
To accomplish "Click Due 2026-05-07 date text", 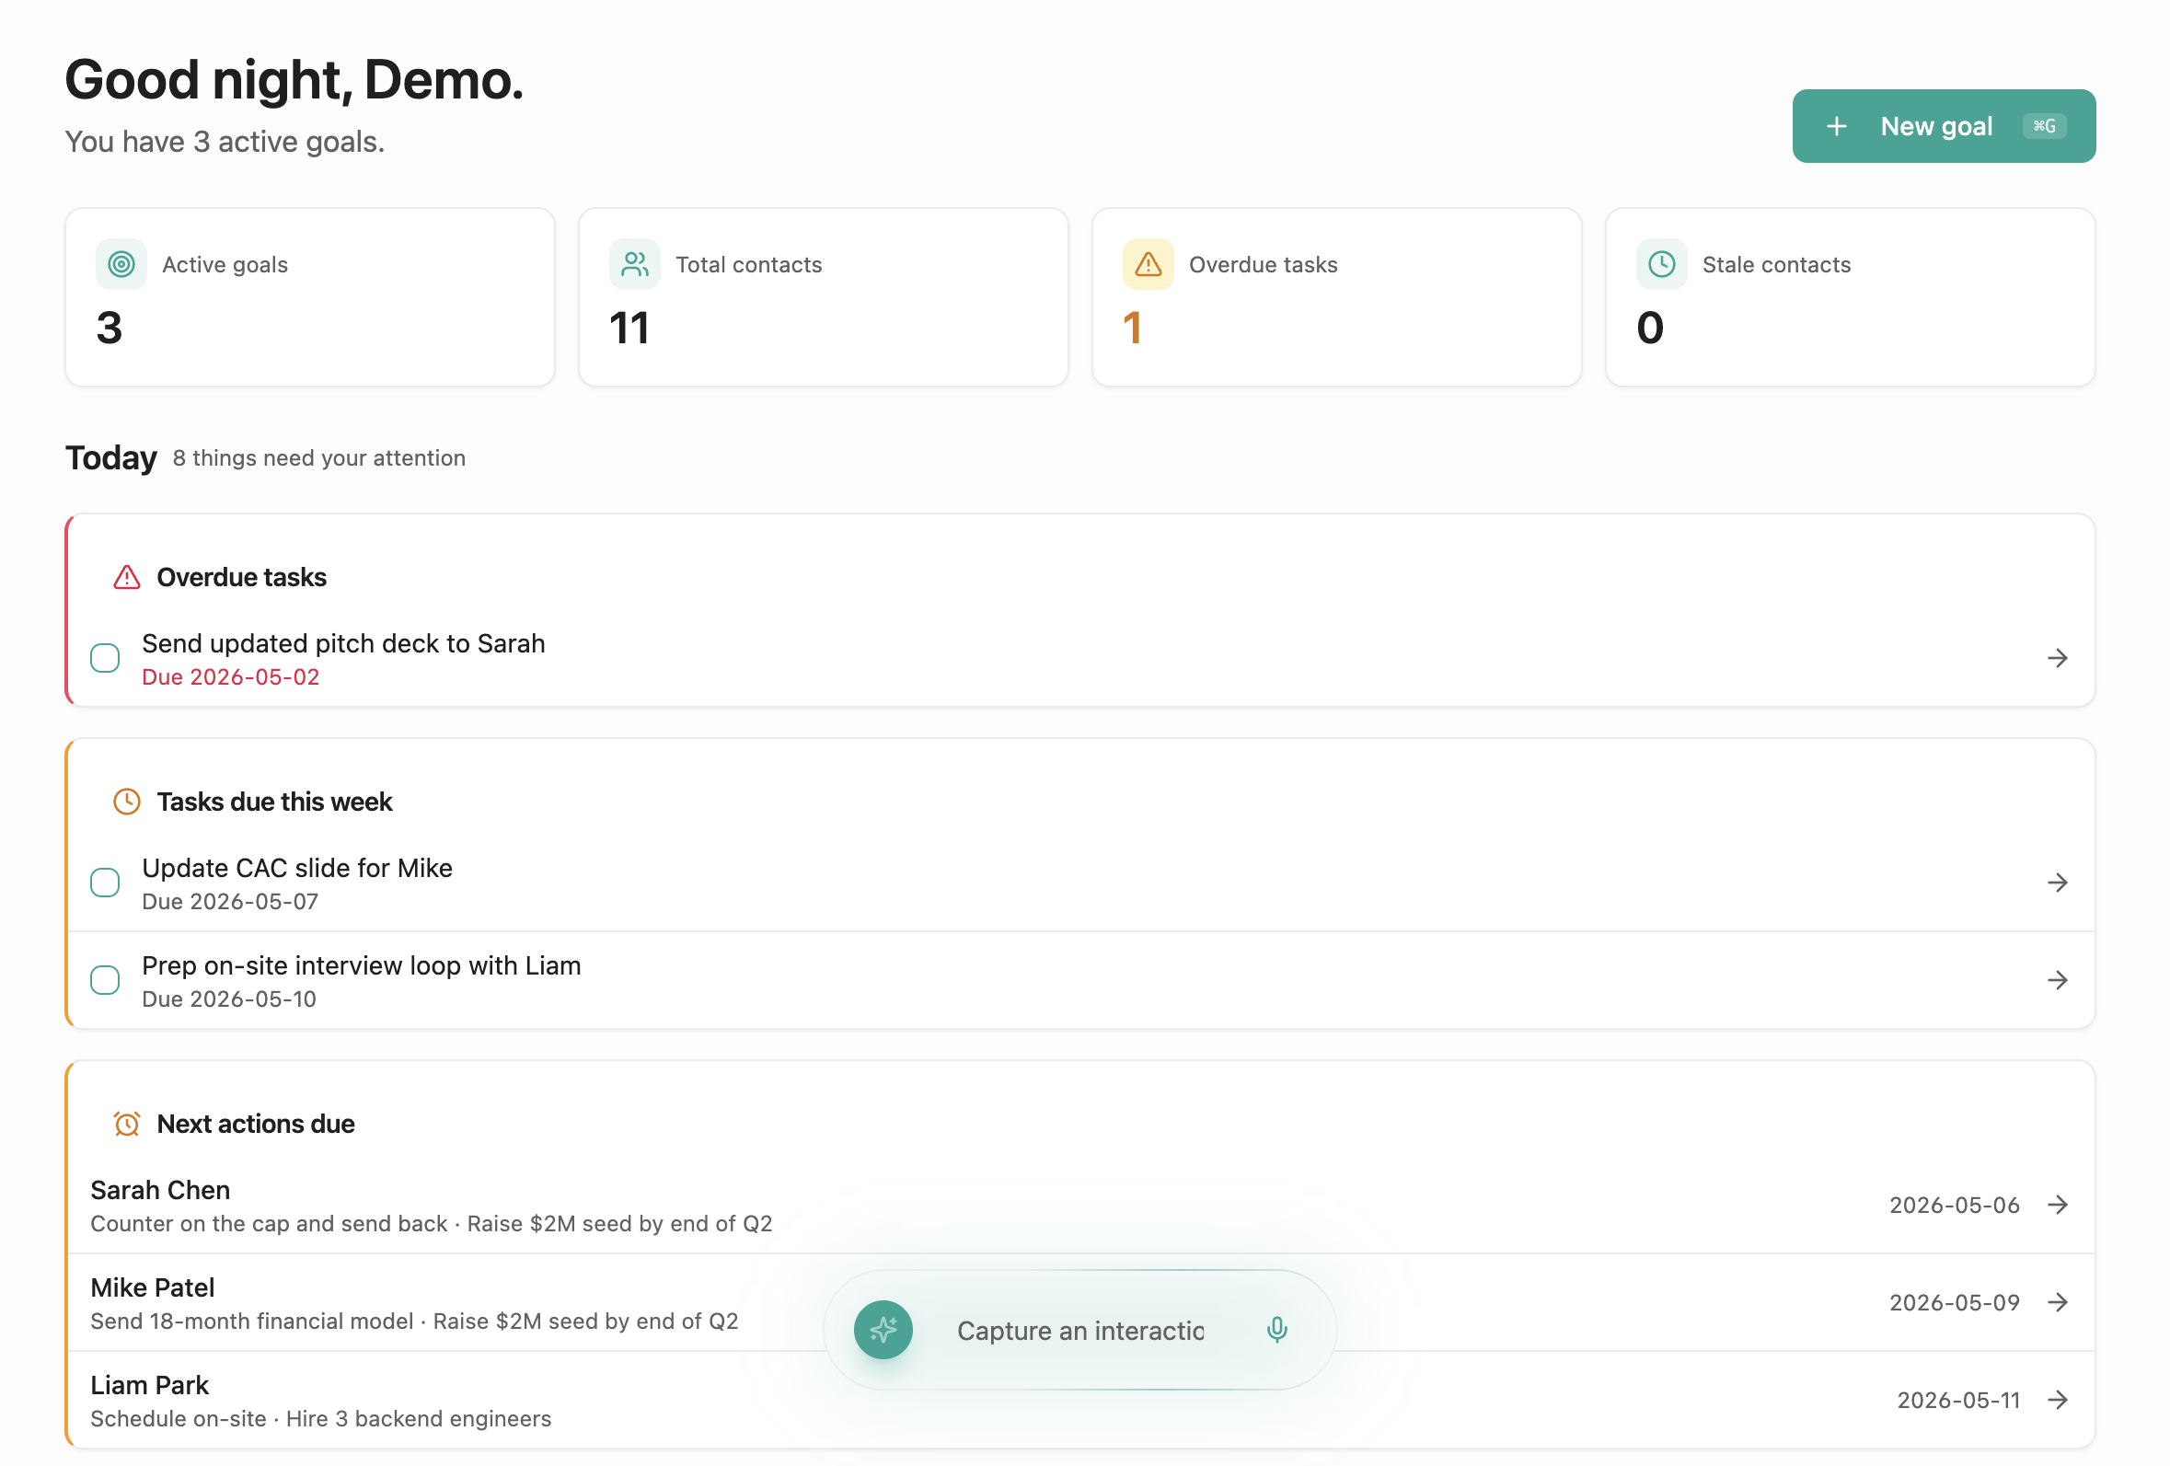I will 230,901.
